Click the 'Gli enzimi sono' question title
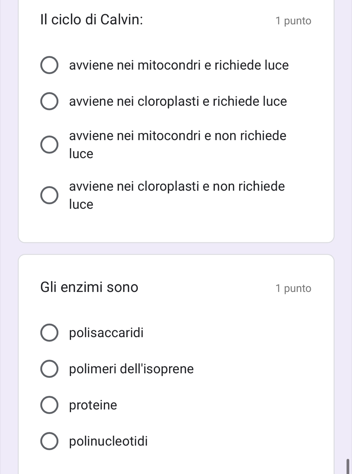352x474 pixels. (89, 287)
